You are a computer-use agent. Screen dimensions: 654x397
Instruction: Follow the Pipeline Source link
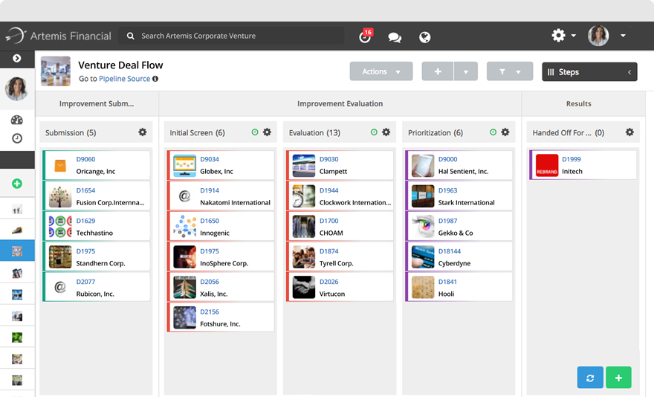[124, 79]
